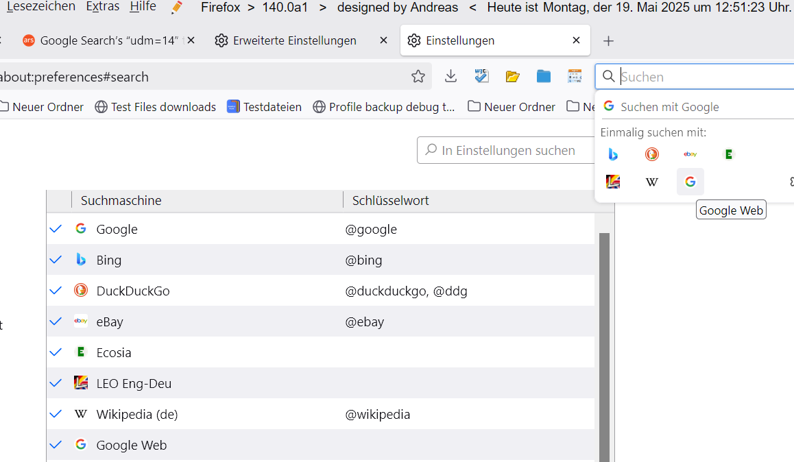The height and width of the screenshot is (462, 794).
Task: Select the Google Web row name
Action: pos(131,446)
